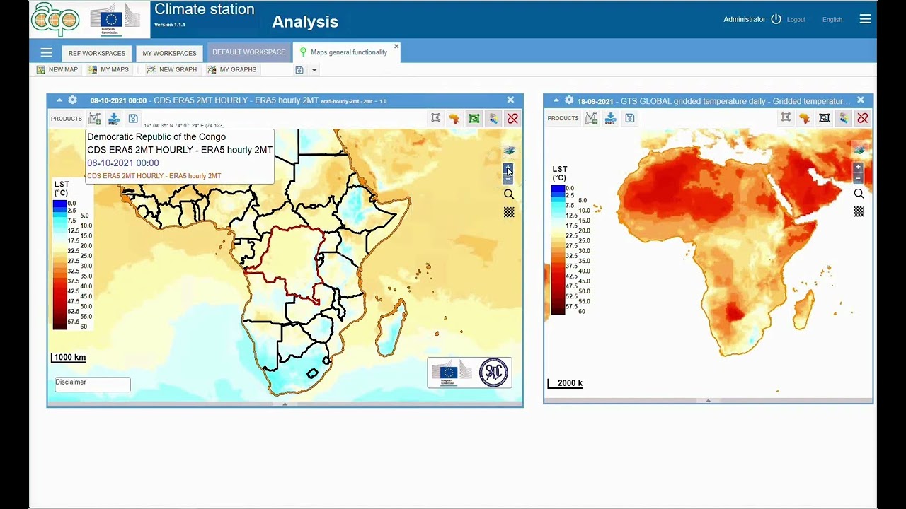Expand bottom handle of the ERA5 map window

point(285,404)
